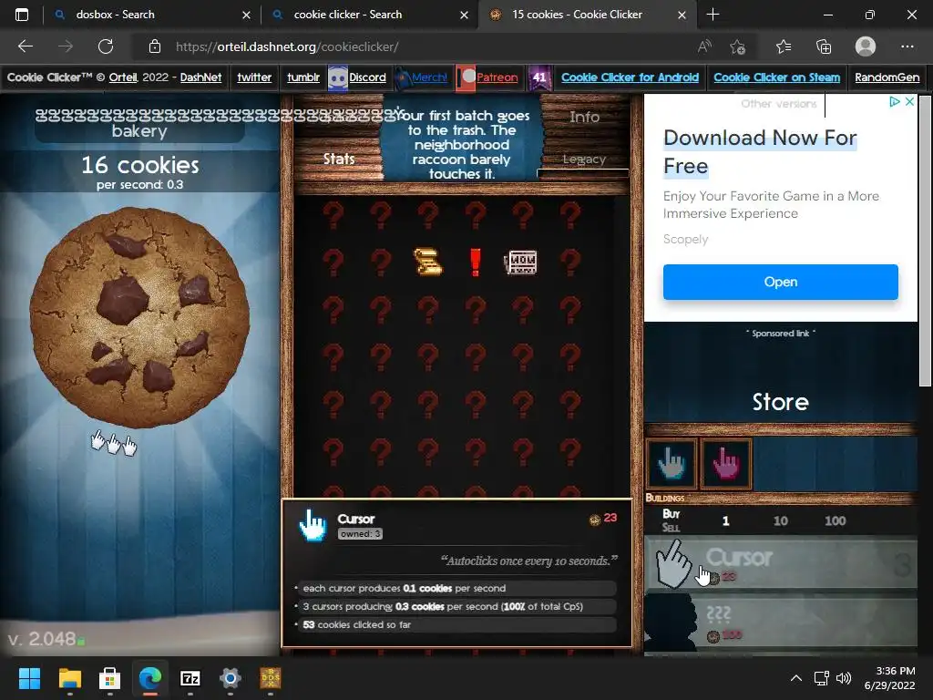Click the red exclamation achievement icon
This screenshot has height=700, width=933.
[x=475, y=262]
